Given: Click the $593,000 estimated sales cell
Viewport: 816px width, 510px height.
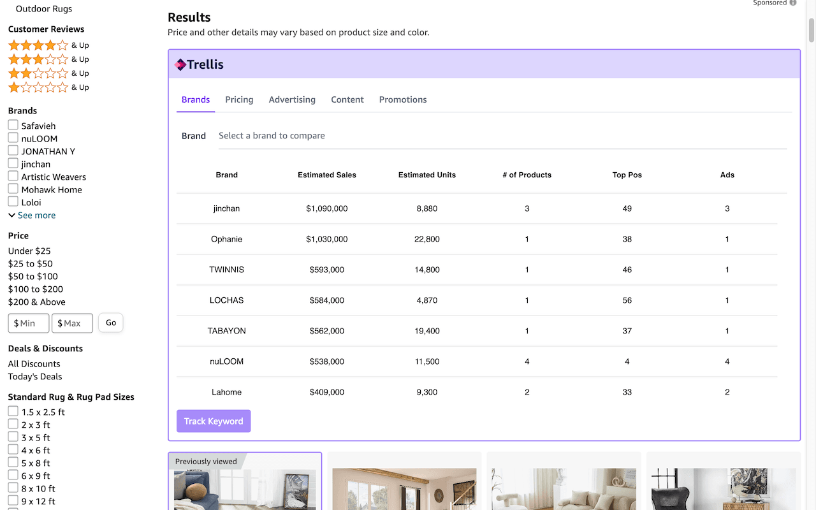Looking at the screenshot, I should (327, 270).
